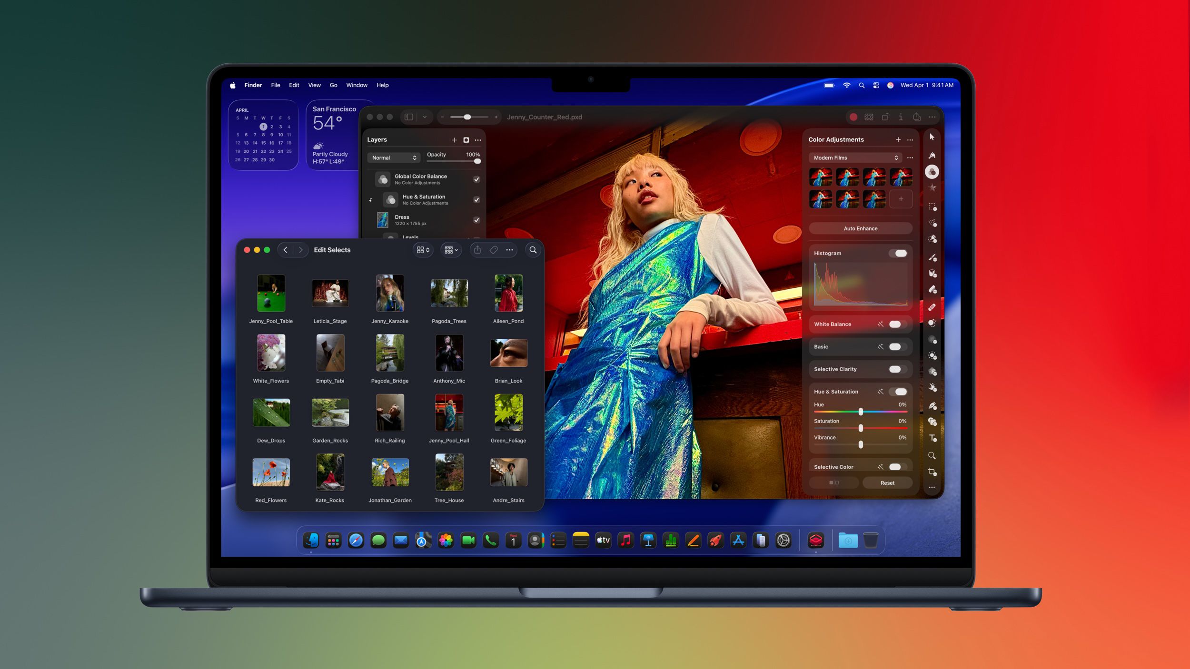The height and width of the screenshot is (669, 1190).
Task: Select the Crop tool
Action: click(x=932, y=472)
